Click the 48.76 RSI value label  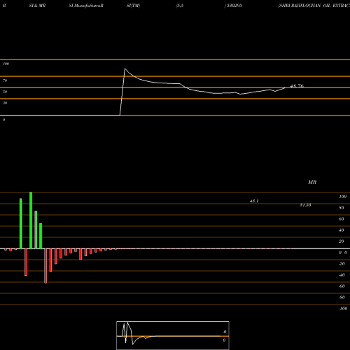coord(297,86)
